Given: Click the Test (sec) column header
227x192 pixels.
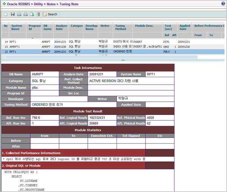Looking at the screenshot, I should click(169, 27).
